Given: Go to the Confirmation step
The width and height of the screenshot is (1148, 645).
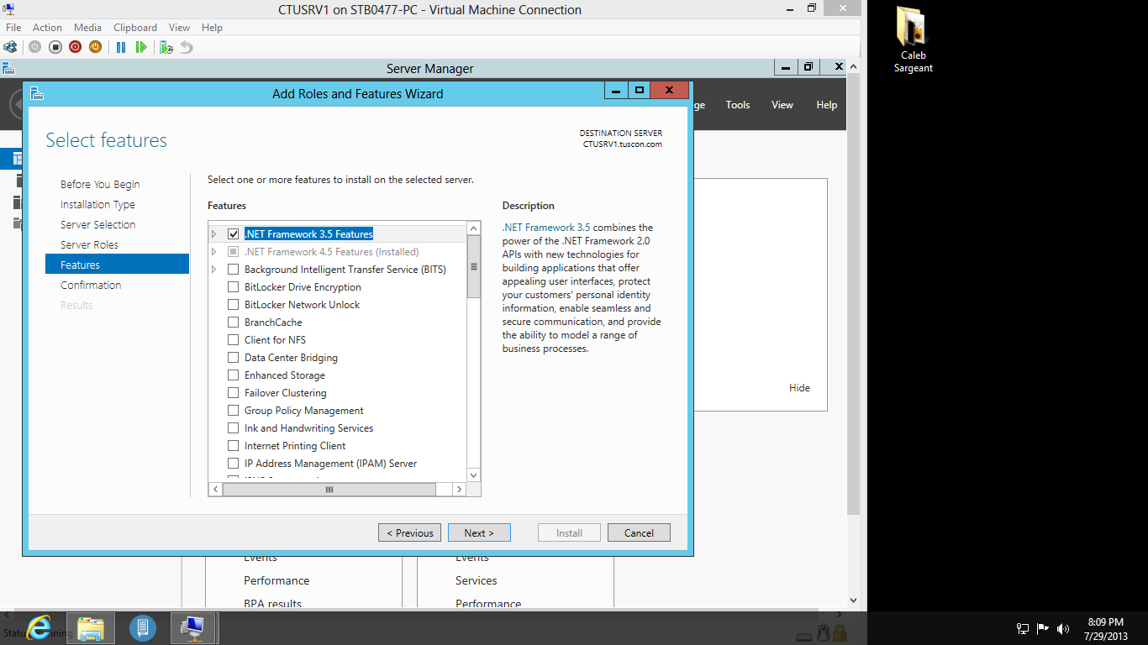Looking at the screenshot, I should click(91, 286).
